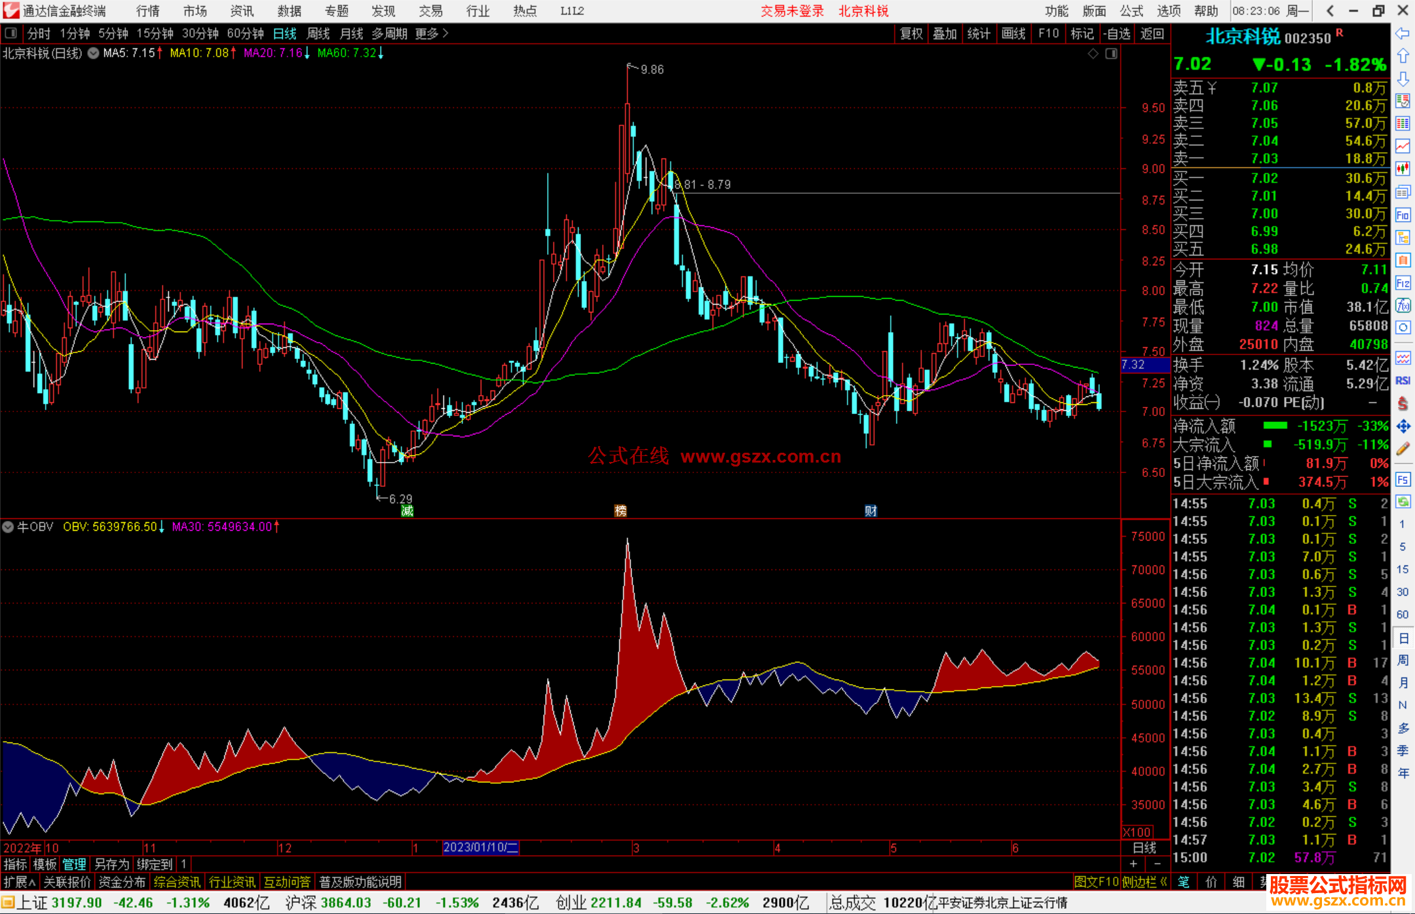Toggle panel layout icon left of 分时
Image resolution: width=1415 pixels, height=914 pixels.
[11, 33]
